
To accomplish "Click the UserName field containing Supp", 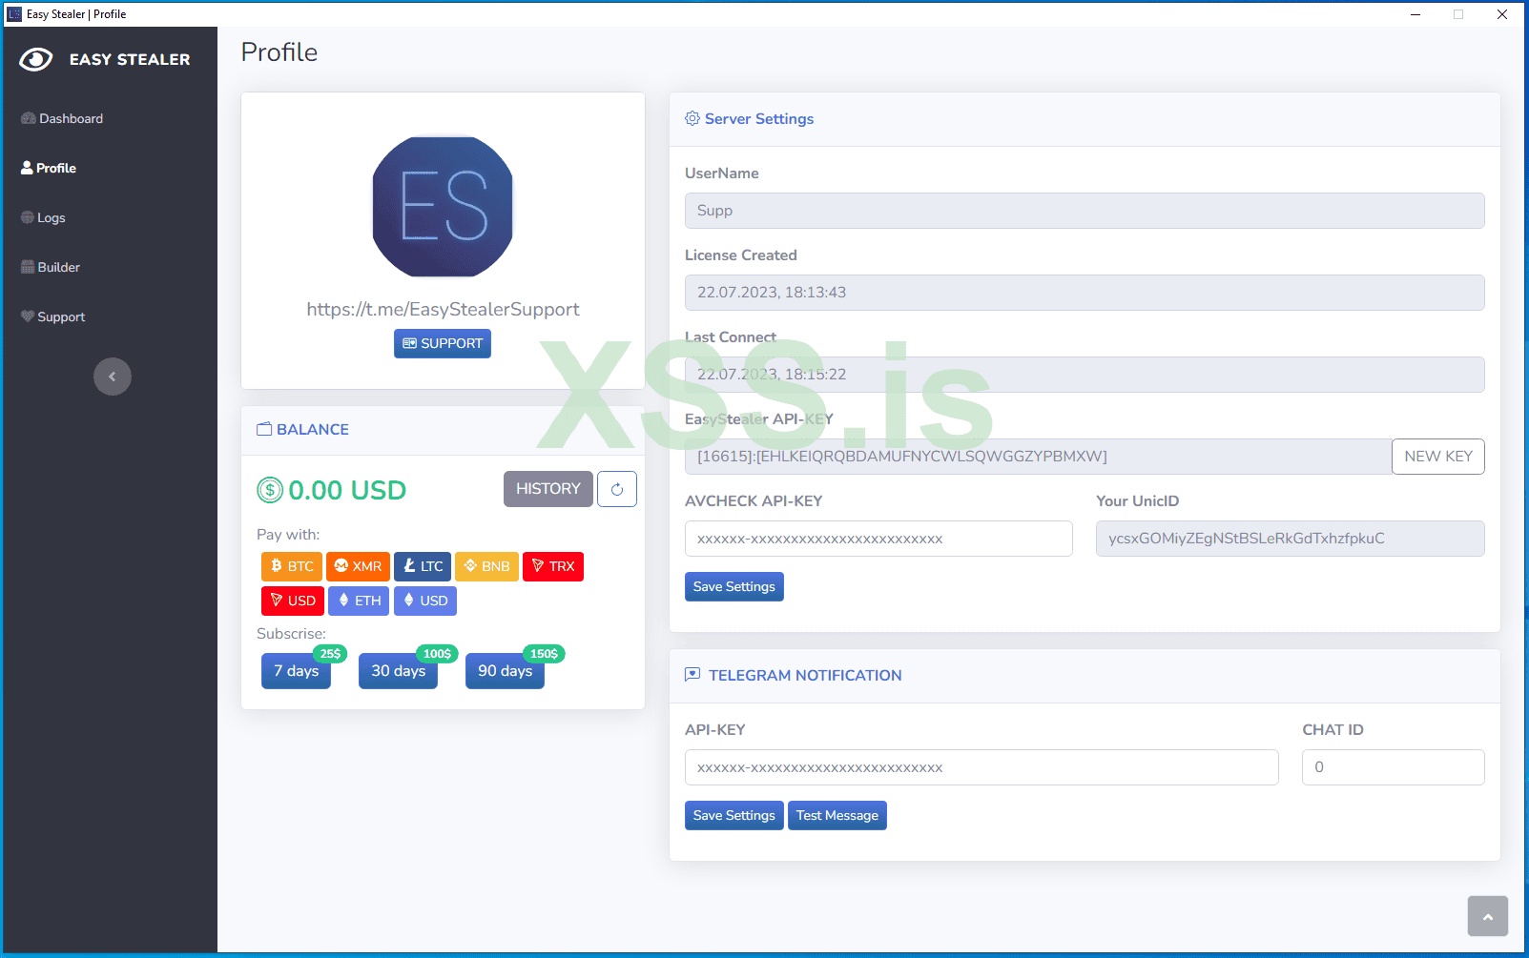I will click(1085, 211).
